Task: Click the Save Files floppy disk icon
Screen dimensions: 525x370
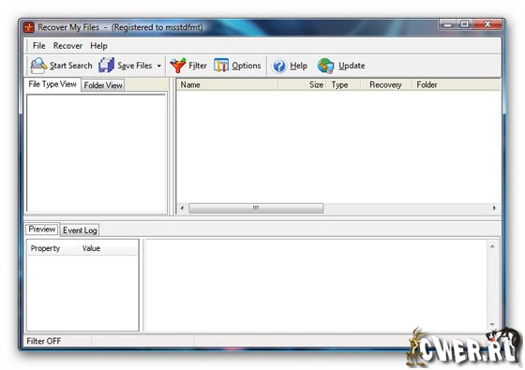Action: pos(106,66)
